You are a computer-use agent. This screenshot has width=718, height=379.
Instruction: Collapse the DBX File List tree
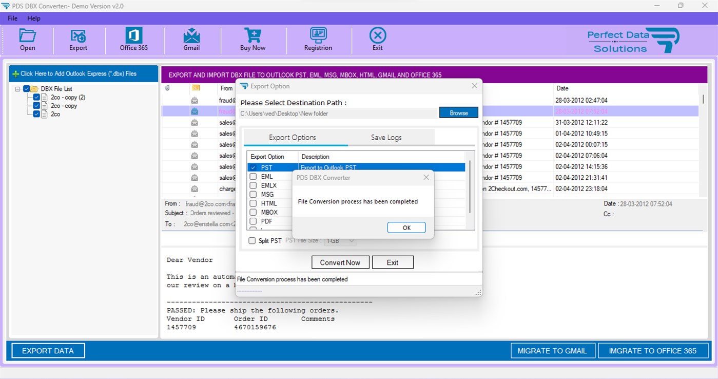click(17, 88)
